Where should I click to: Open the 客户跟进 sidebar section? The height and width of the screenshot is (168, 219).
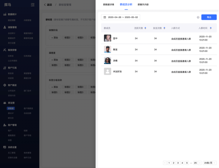click(12, 85)
